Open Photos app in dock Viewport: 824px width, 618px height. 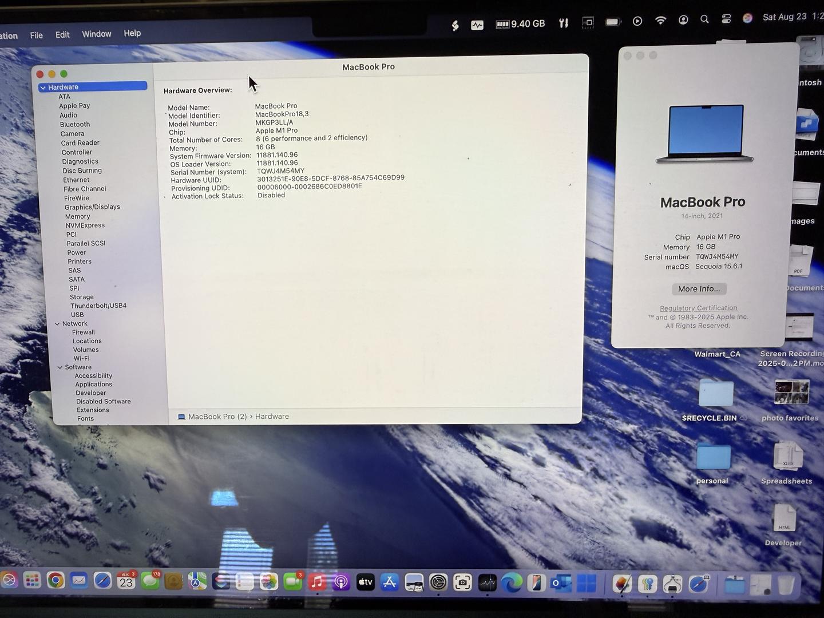[x=268, y=582]
